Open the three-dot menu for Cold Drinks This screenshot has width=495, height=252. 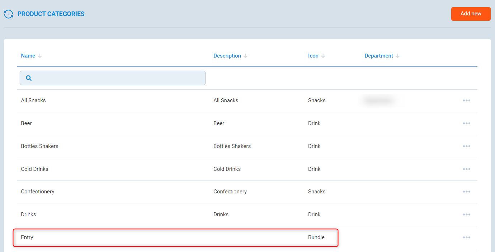[x=466, y=169]
